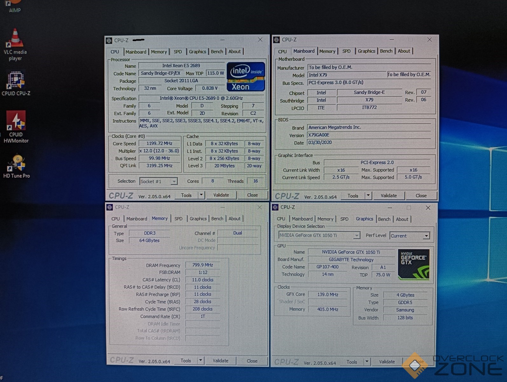Expand Tools dropdown arrow in the CPU window
This screenshot has height=382, width=507.
201,195
